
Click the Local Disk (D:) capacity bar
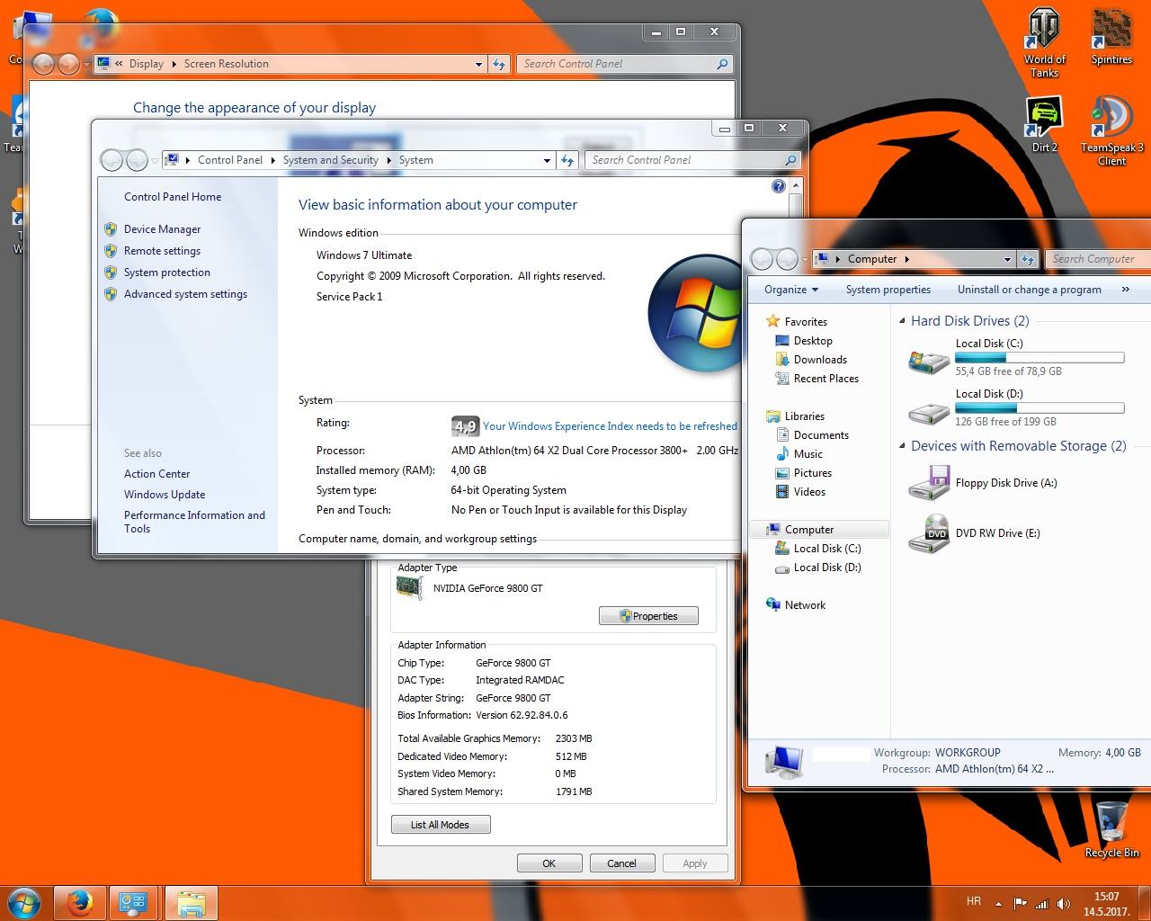point(1039,408)
